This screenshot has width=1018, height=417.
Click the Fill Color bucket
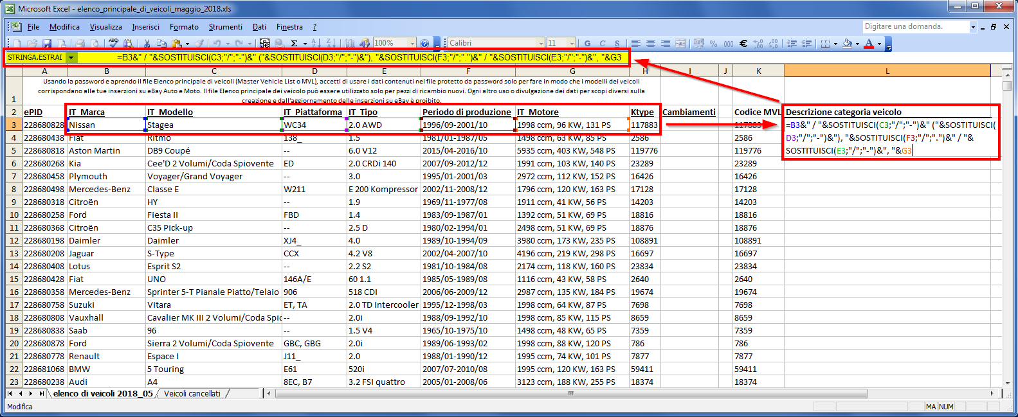[x=847, y=43]
